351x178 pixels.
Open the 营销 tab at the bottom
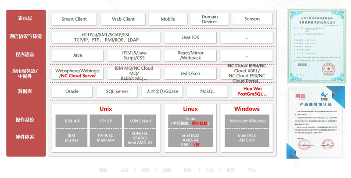click(103, 170)
